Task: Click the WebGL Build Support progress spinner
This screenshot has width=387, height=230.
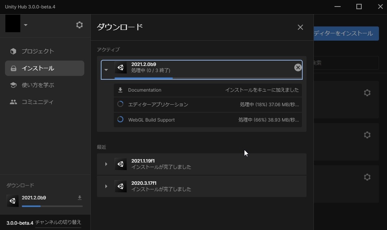Action: point(120,119)
